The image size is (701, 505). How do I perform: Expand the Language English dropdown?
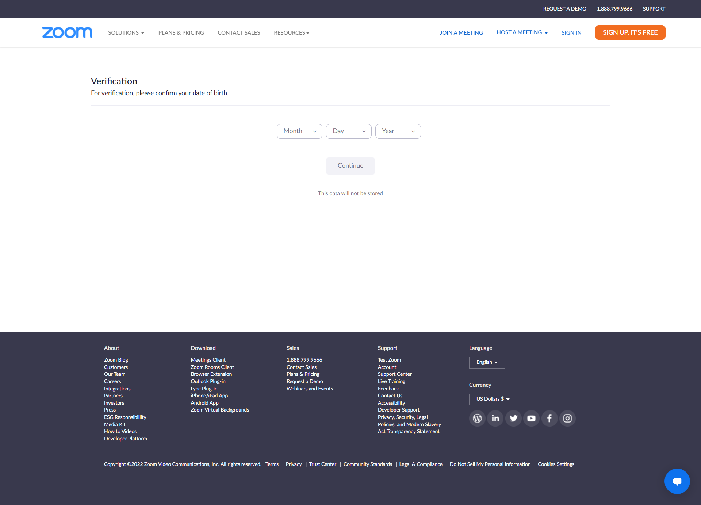click(x=487, y=362)
